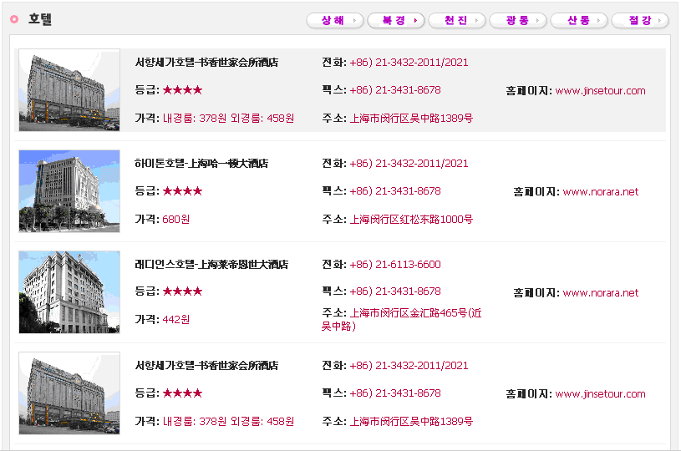The image size is (681, 451).
Task: Click the 레디언스호텔-上海莱帝恩世大酒店 hotel title
Action: click(x=211, y=265)
